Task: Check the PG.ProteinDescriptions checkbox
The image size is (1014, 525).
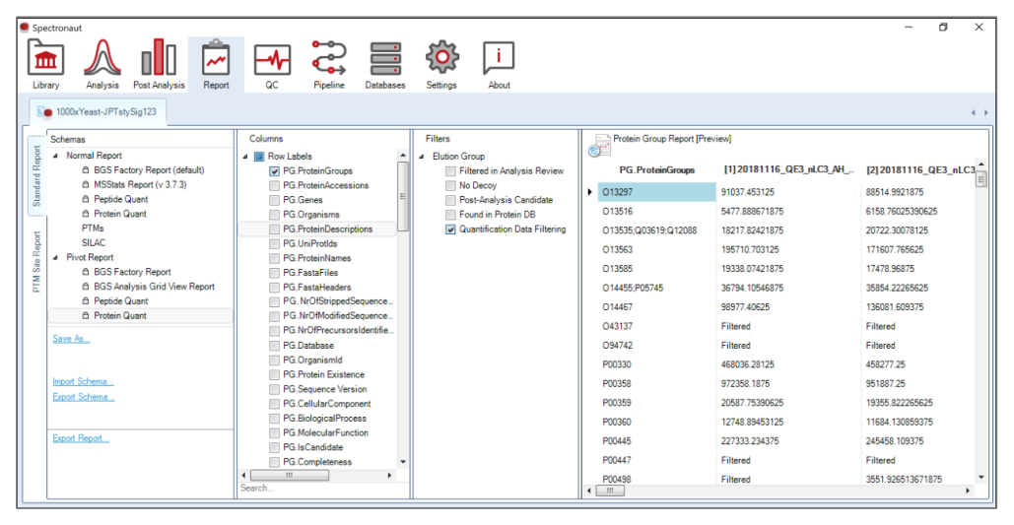Action: point(275,230)
